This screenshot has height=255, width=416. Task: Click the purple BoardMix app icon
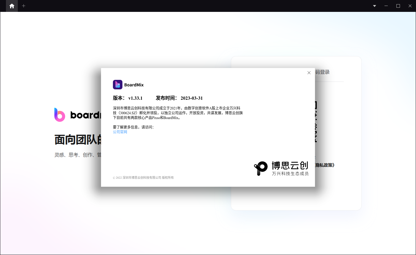(x=118, y=85)
